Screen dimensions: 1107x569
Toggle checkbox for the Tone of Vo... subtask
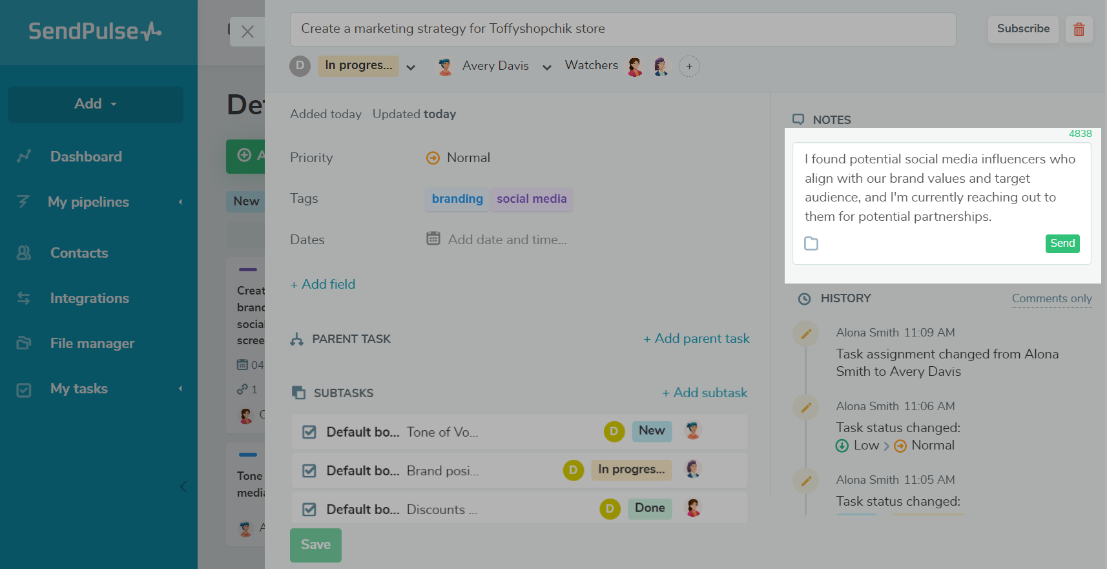pos(309,432)
